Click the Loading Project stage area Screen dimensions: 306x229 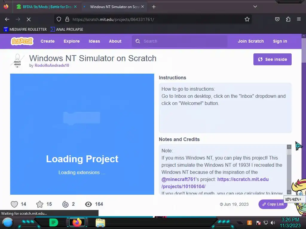pos(82,134)
